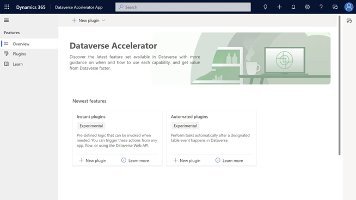Open the side pane chat icon below header

point(349,21)
